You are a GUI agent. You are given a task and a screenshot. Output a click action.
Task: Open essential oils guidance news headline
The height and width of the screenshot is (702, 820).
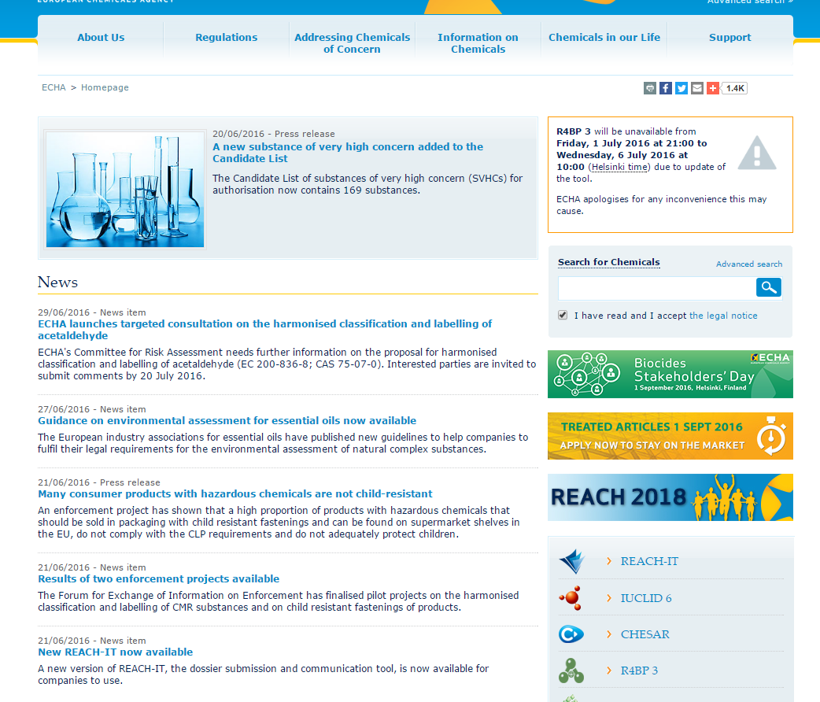tap(227, 420)
